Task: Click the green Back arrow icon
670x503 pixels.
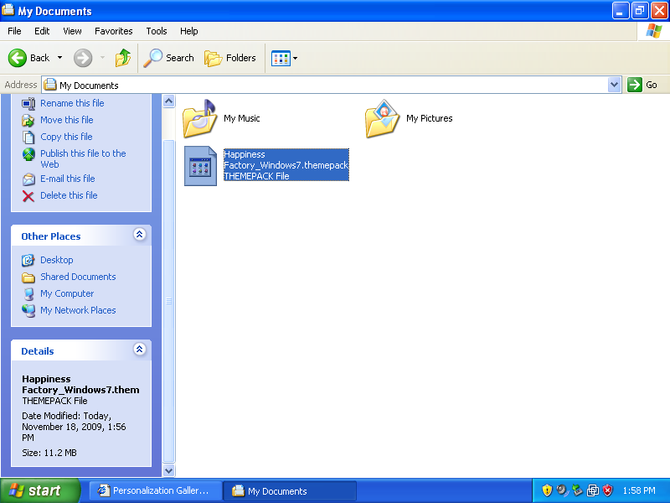Action: (18, 58)
